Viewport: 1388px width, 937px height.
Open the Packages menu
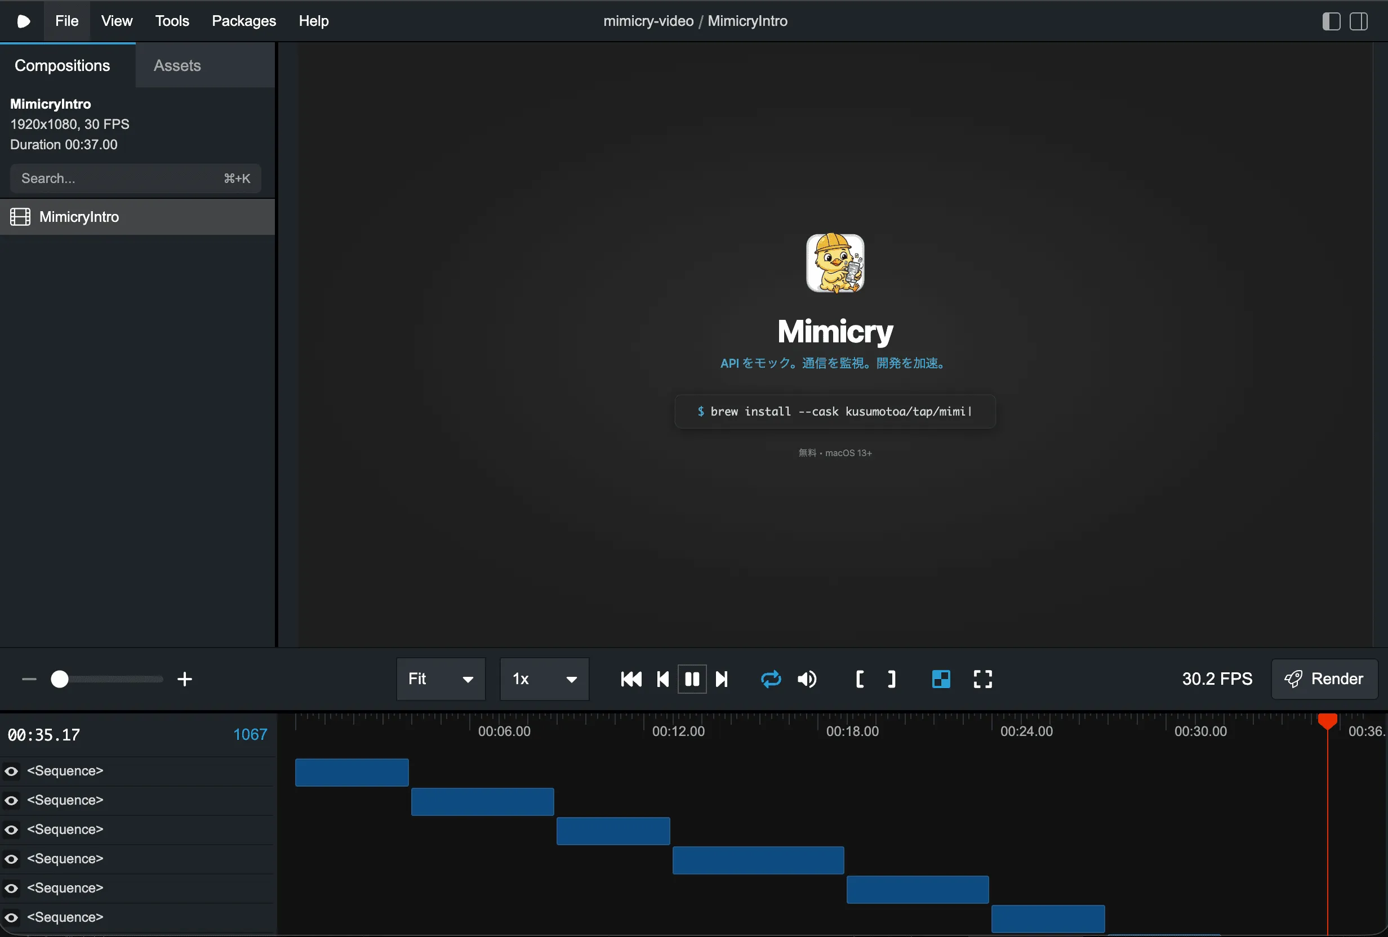pyautogui.click(x=244, y=21)
